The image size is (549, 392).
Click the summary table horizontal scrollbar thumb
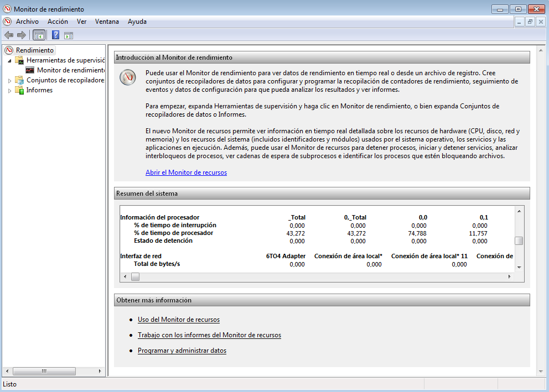tap(135, 276)
